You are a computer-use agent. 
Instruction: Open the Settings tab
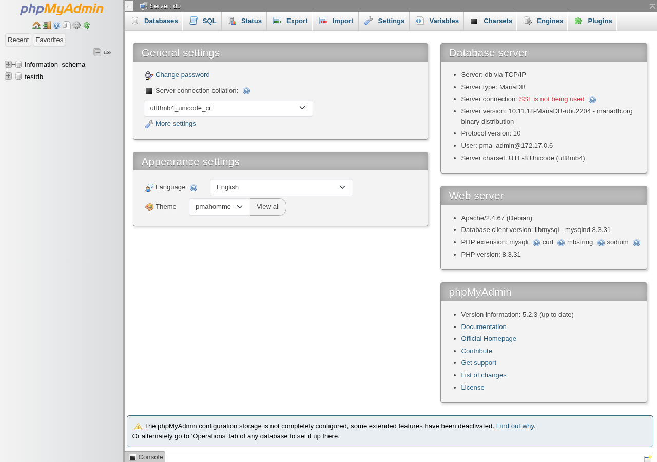coord(384,21)
